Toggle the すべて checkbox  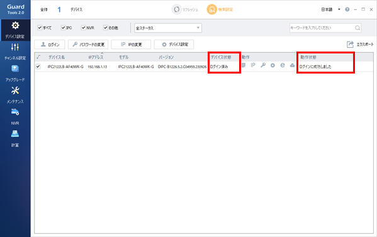coord(40,28)
